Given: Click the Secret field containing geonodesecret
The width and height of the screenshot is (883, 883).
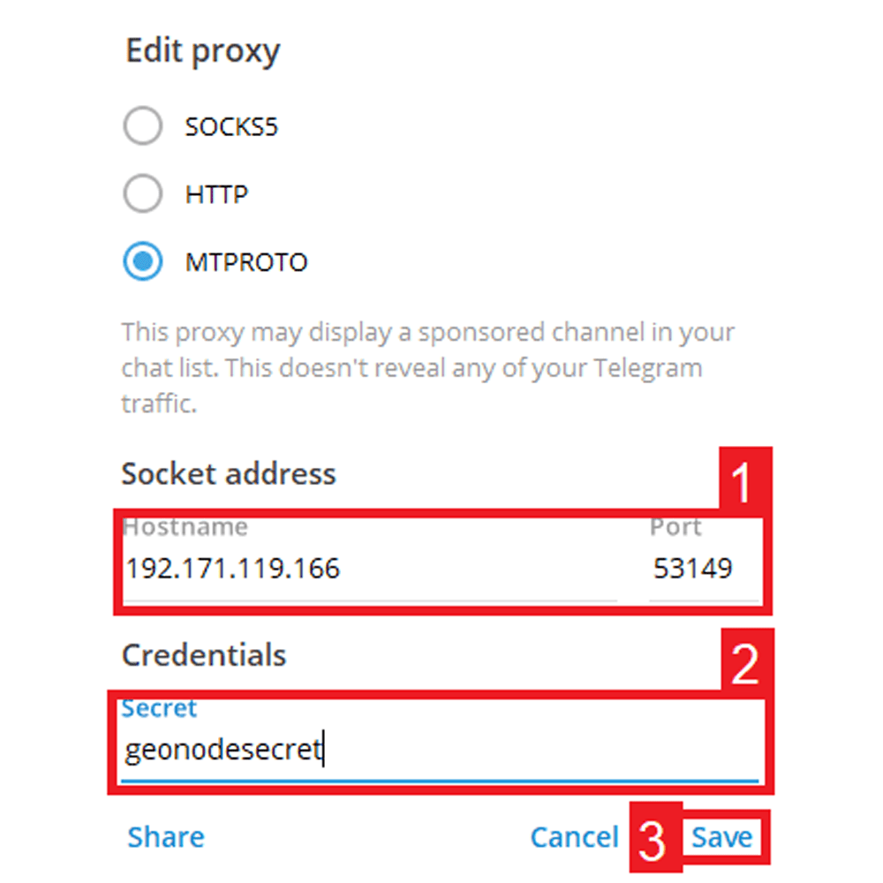Looking at the screenshot, I should tap(437, 751).
